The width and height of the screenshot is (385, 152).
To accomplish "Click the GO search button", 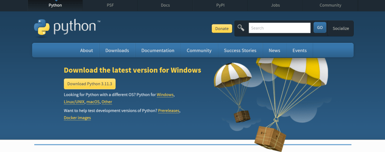I will (x=320, y=28).
